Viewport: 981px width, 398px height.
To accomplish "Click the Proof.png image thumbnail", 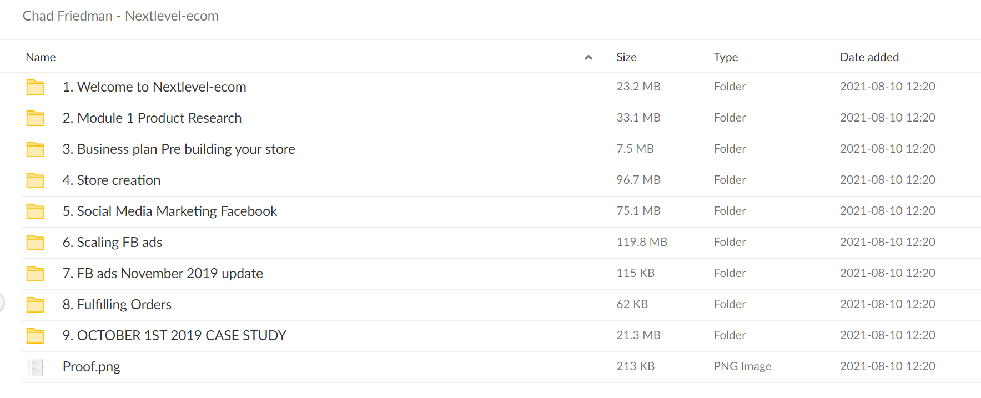I will (x=35, y=367).
